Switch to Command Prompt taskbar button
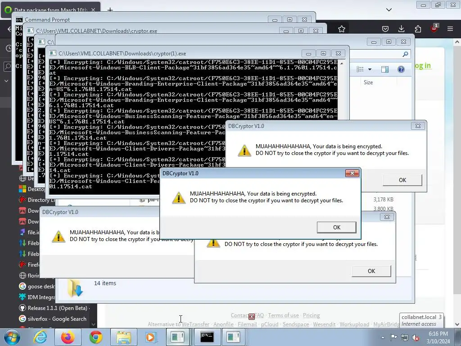This screenshot has width=461, height=346. tap(207, 337)
